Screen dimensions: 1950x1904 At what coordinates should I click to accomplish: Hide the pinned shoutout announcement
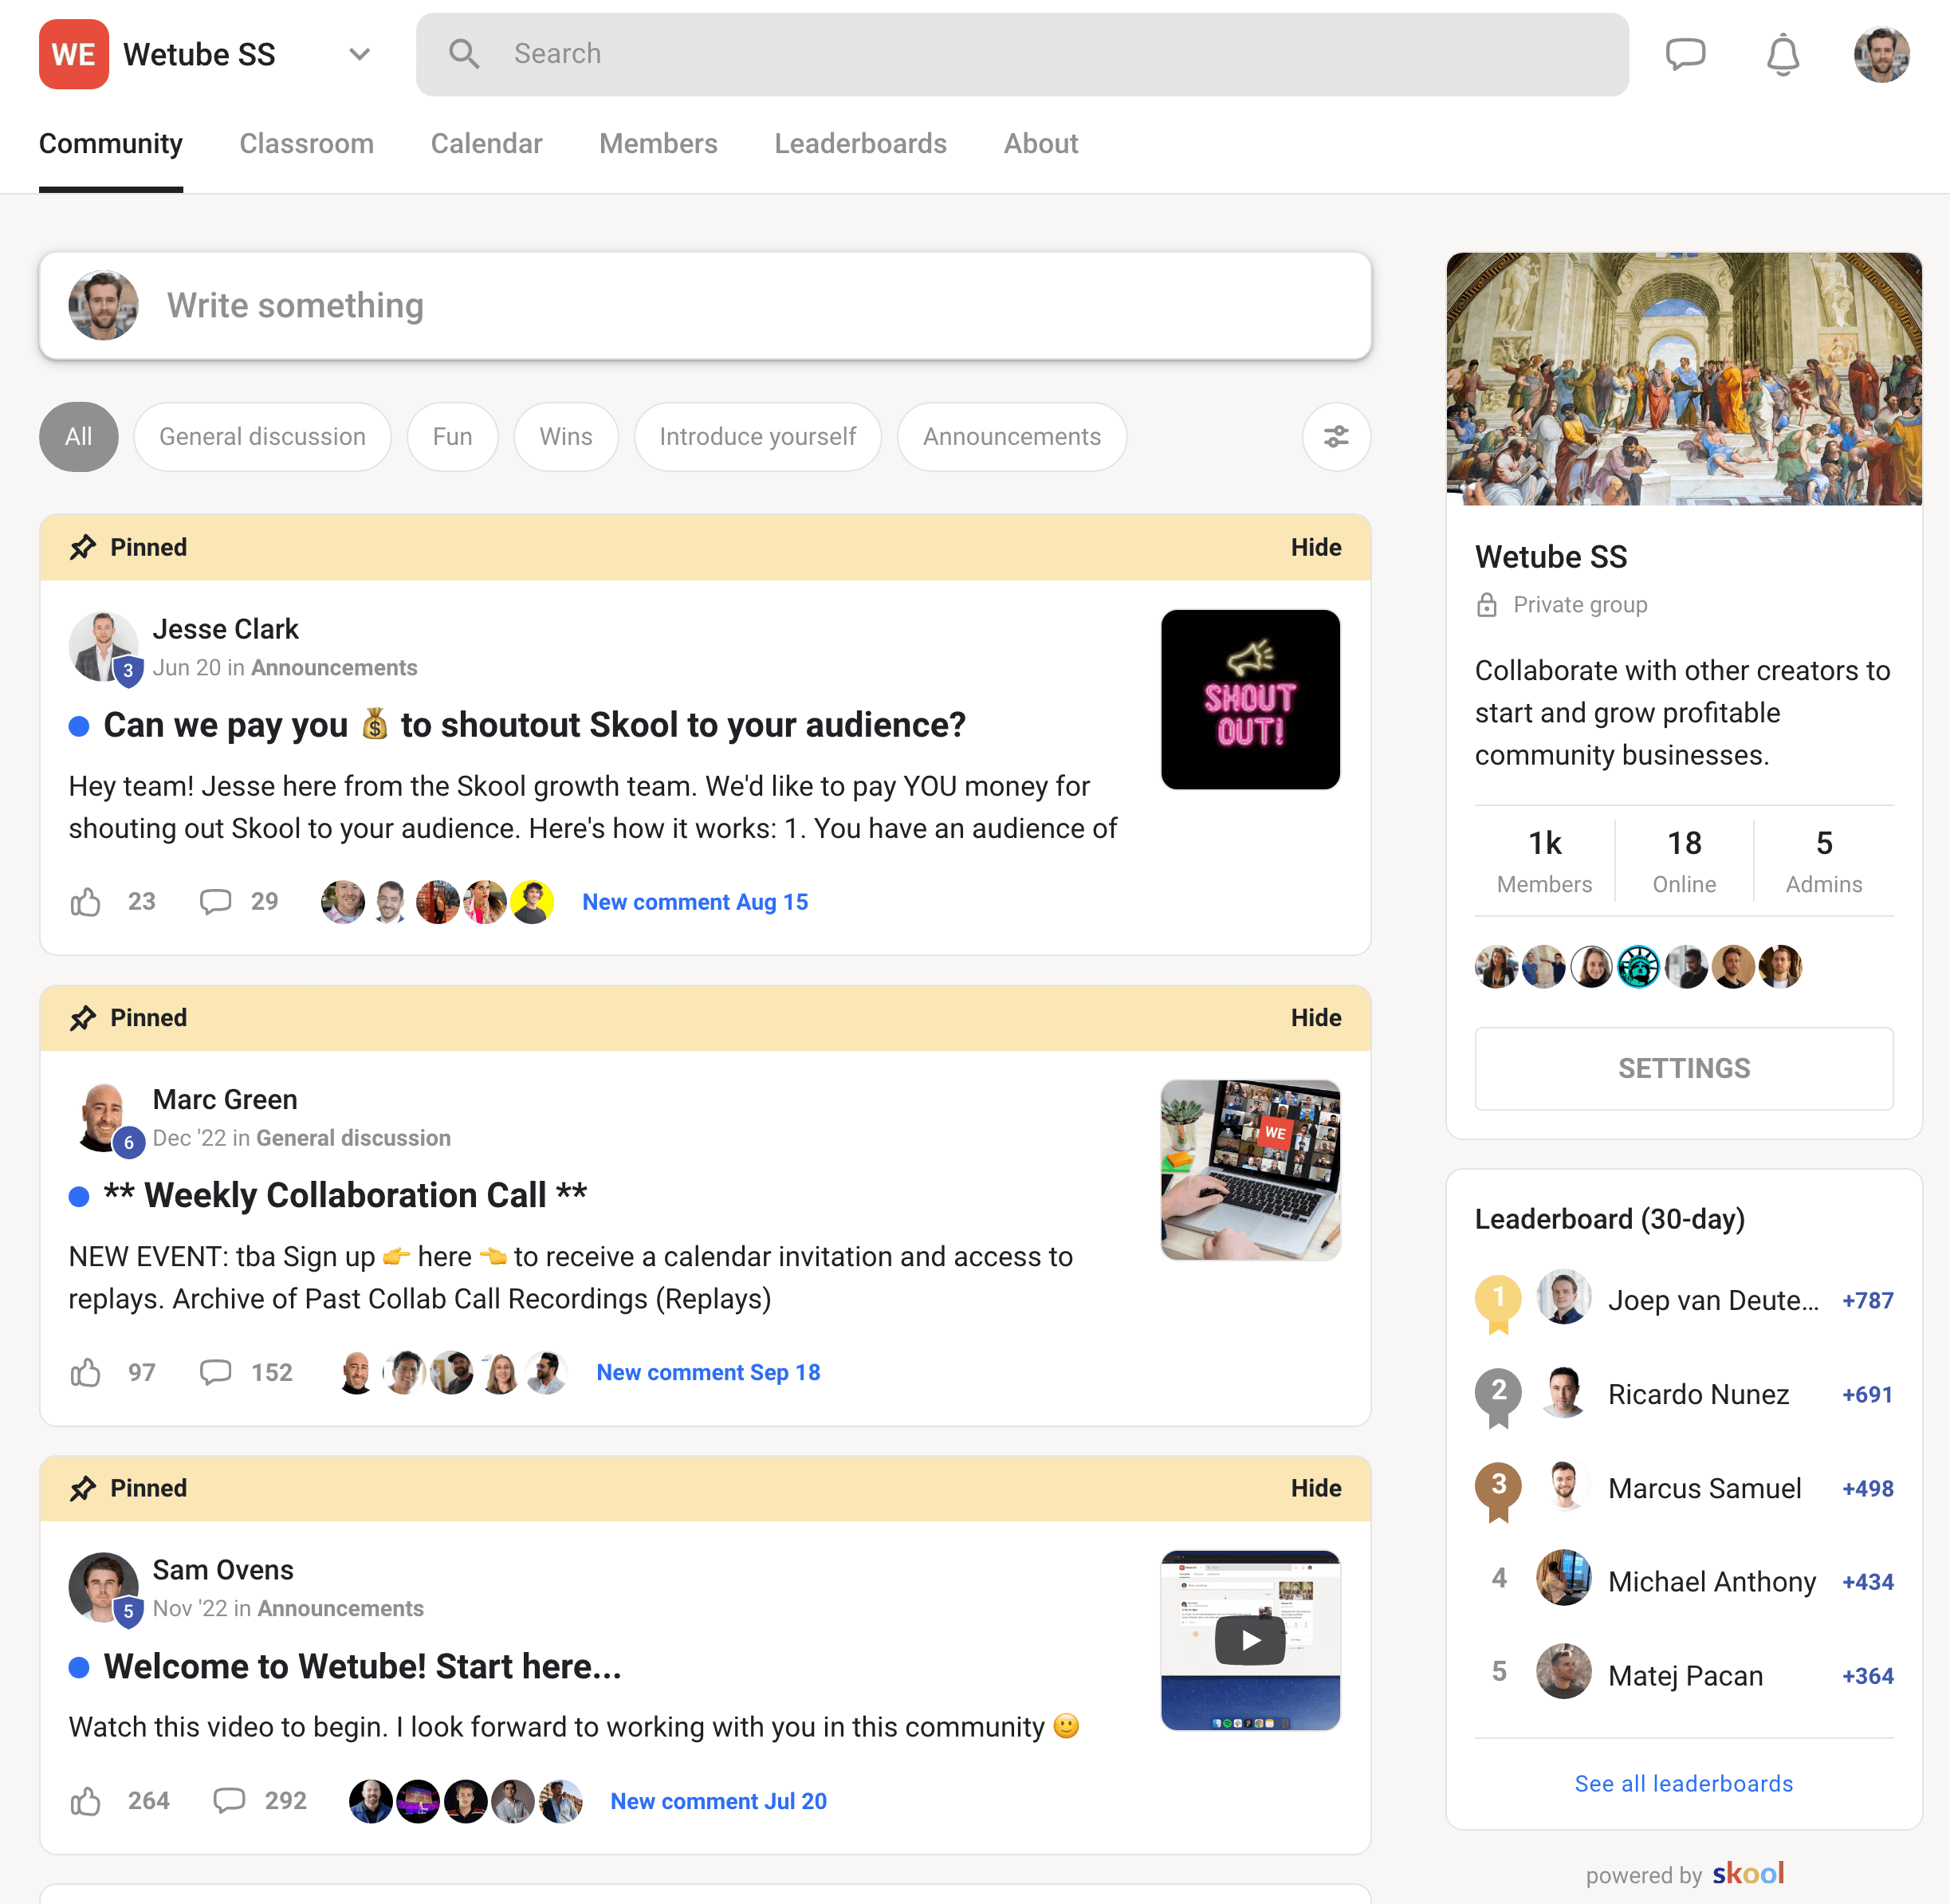click(x=1315, y=547)
